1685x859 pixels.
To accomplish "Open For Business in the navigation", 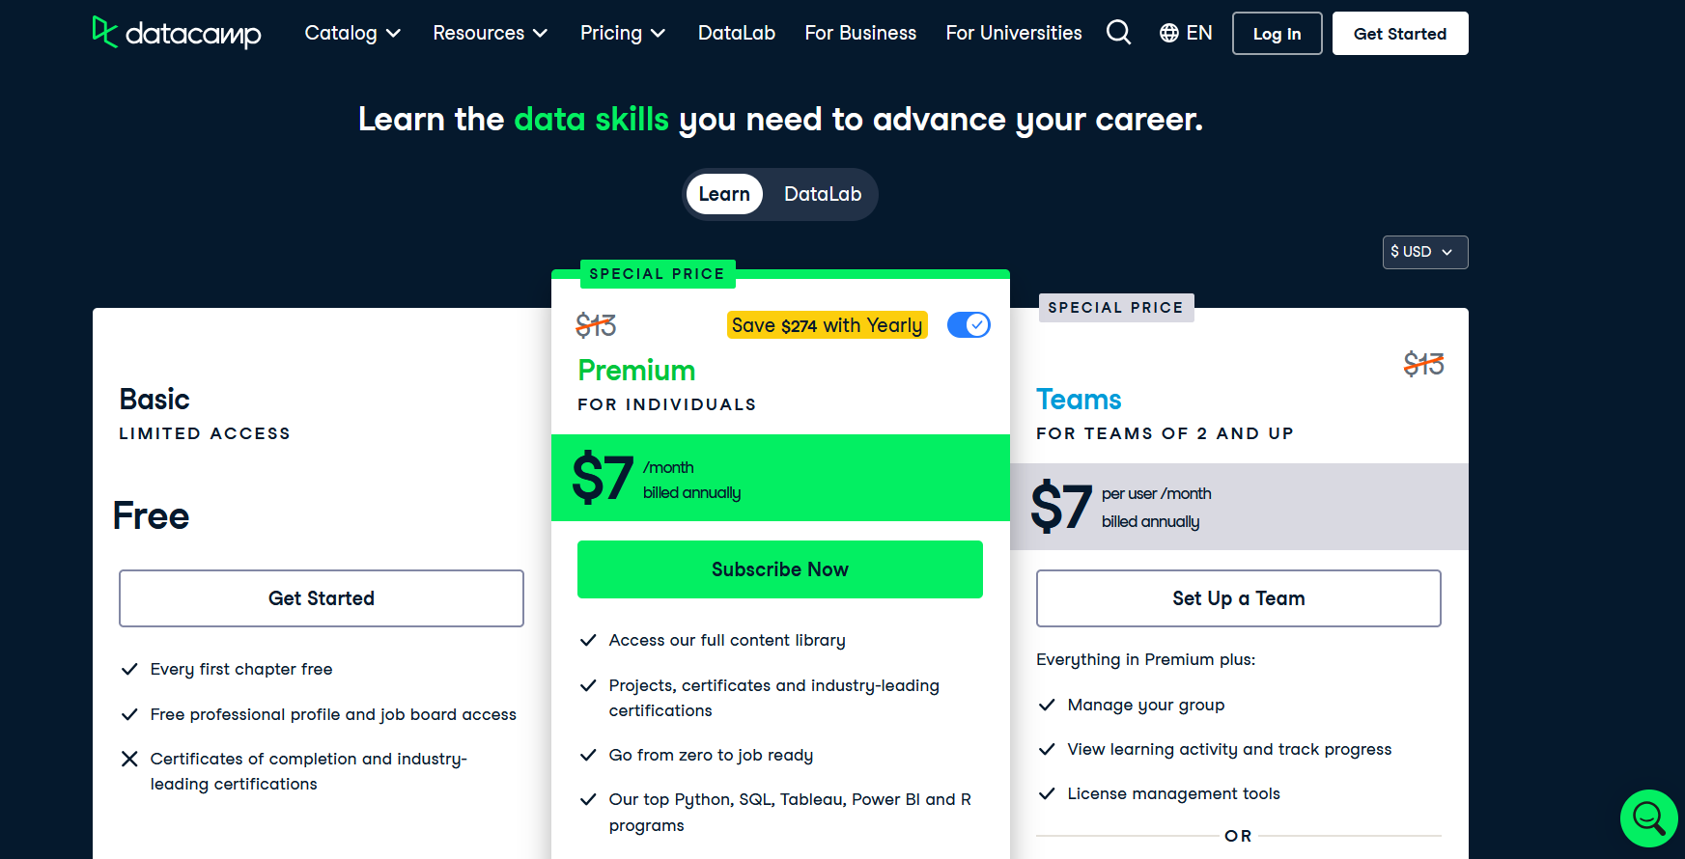I will 860,33.
